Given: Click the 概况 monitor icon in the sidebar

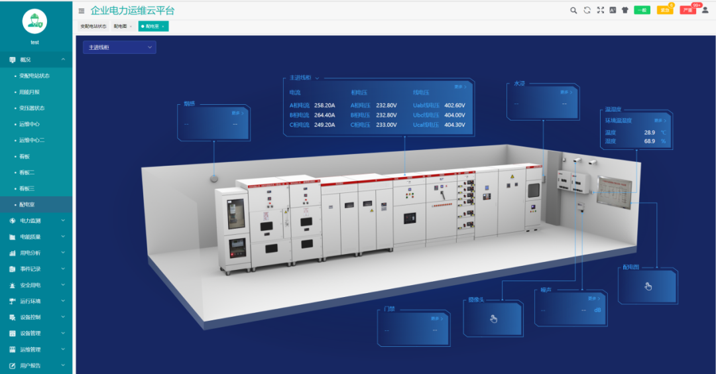Looking at the screenshot, I should [x=13, y=60].
